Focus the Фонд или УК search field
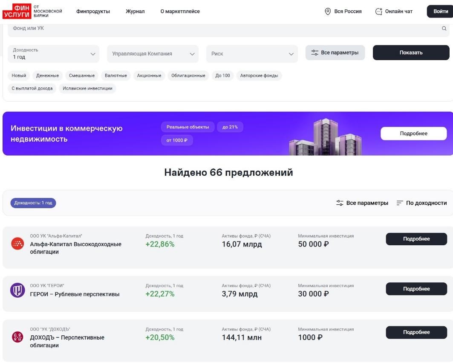Viewport: 453px width, 363px height. (x=225, y=28)
